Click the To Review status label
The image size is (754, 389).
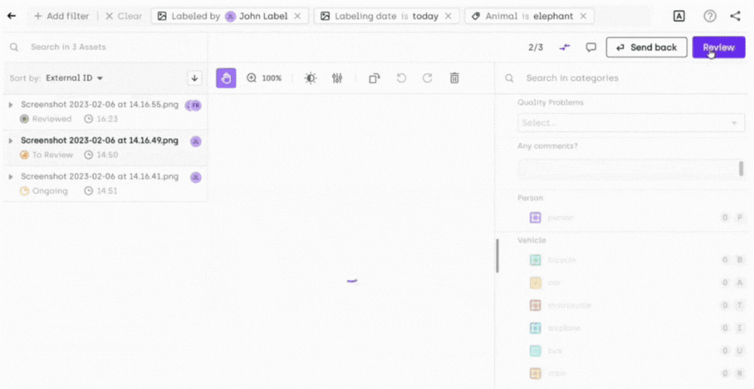pyautogui.click(x=53, y=155)
